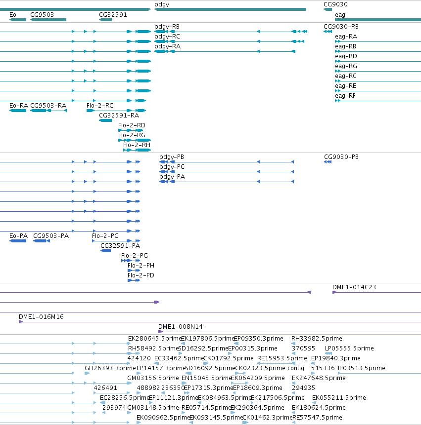This screenshot has width=421, height=425.
Task: Select the eag-RB transcript label
Action: (x=345, y=46)
